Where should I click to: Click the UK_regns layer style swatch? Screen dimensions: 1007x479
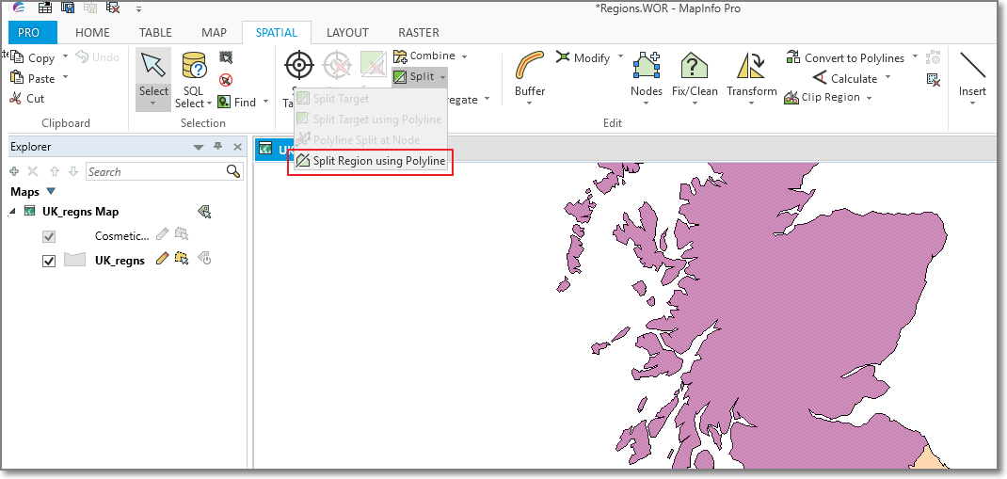click(x=75, y=260)
